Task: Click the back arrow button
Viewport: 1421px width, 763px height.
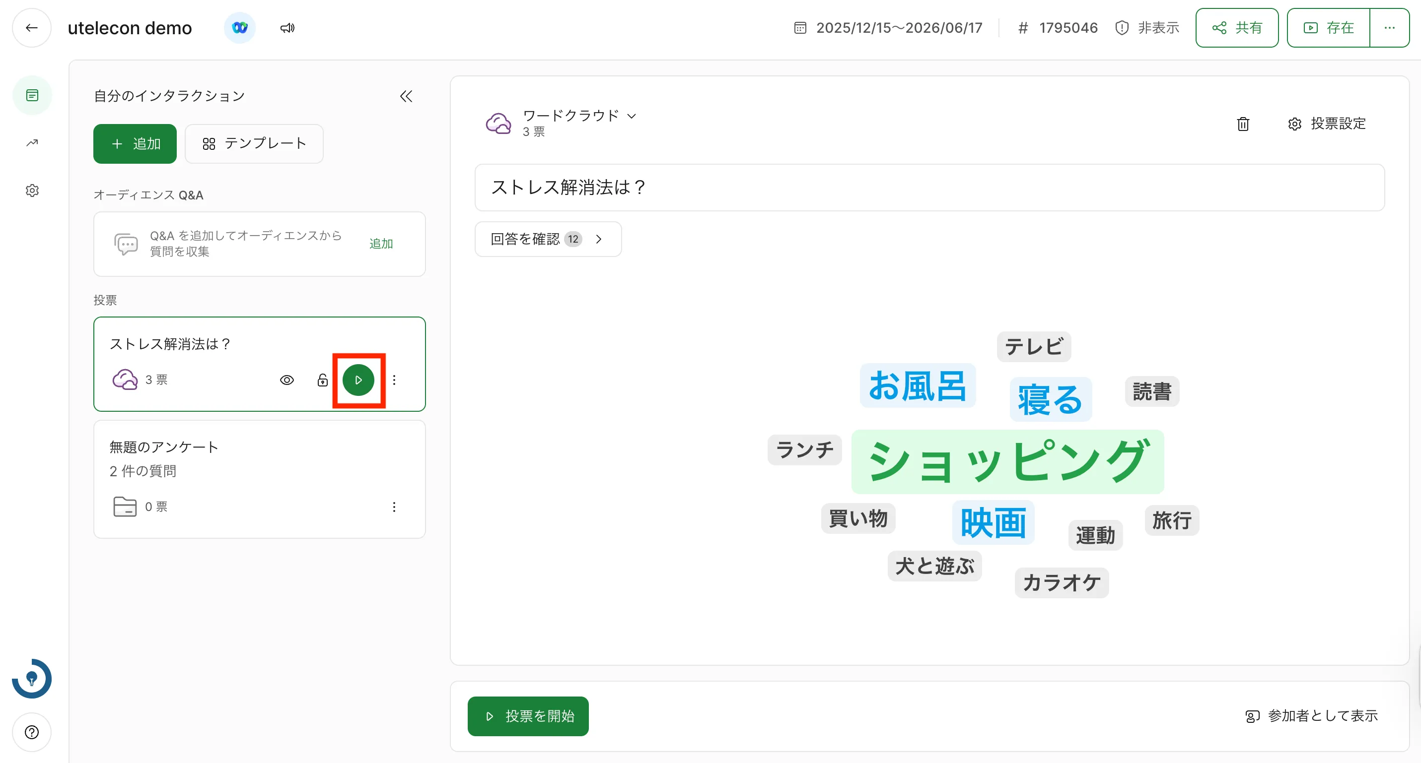Action: click(31, 28)
